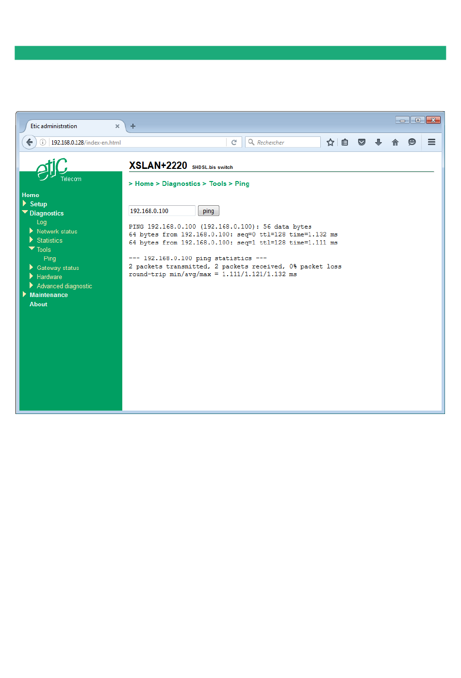Click the Tools breadcrumb link
This screenshot has width=461, height=678.
point(218,183)
